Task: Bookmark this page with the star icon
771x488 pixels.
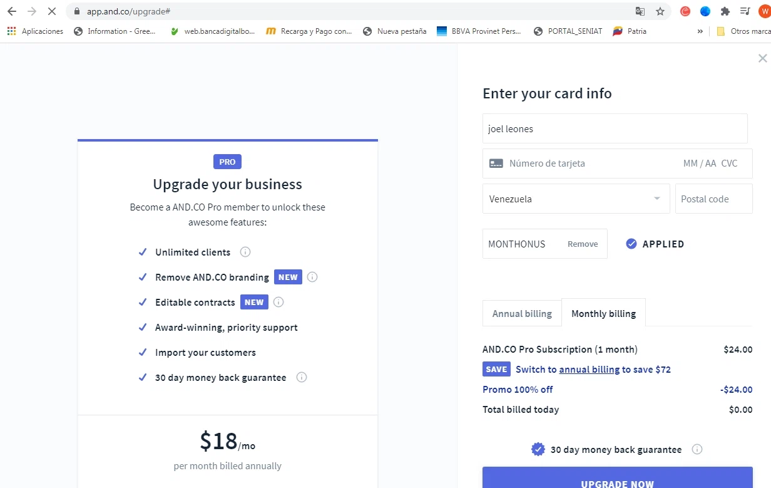Action: coord(660,11)
